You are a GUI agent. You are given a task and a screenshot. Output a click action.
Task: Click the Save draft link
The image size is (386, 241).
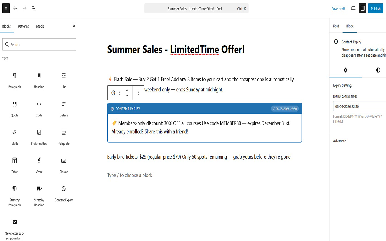click(338, 9)
